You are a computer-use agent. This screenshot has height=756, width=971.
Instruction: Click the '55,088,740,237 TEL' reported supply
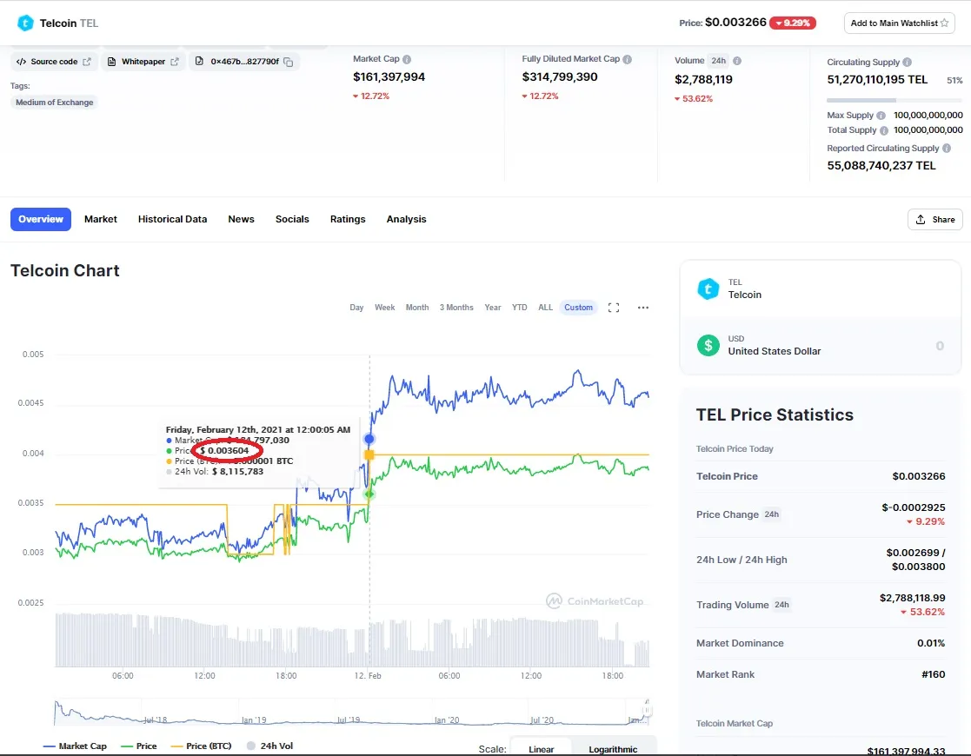[x=881, y=165]
